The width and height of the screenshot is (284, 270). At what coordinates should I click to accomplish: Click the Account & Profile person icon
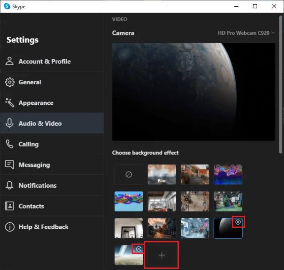point(10,61)
